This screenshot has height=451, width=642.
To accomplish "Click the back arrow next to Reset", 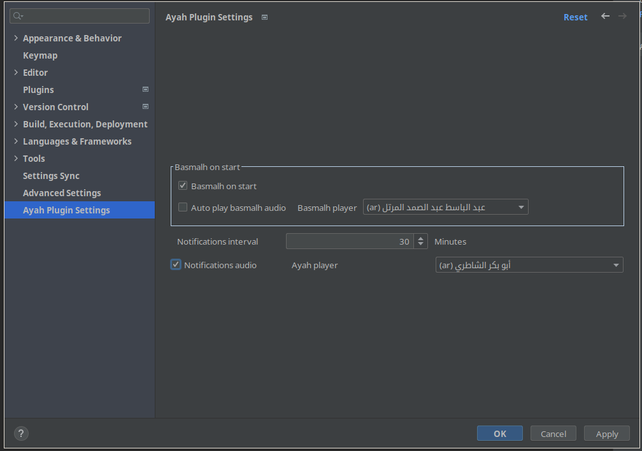I will point(605,17).
